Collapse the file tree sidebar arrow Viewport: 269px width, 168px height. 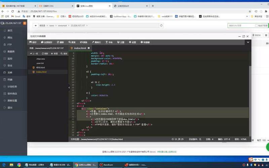coord(69,87)
